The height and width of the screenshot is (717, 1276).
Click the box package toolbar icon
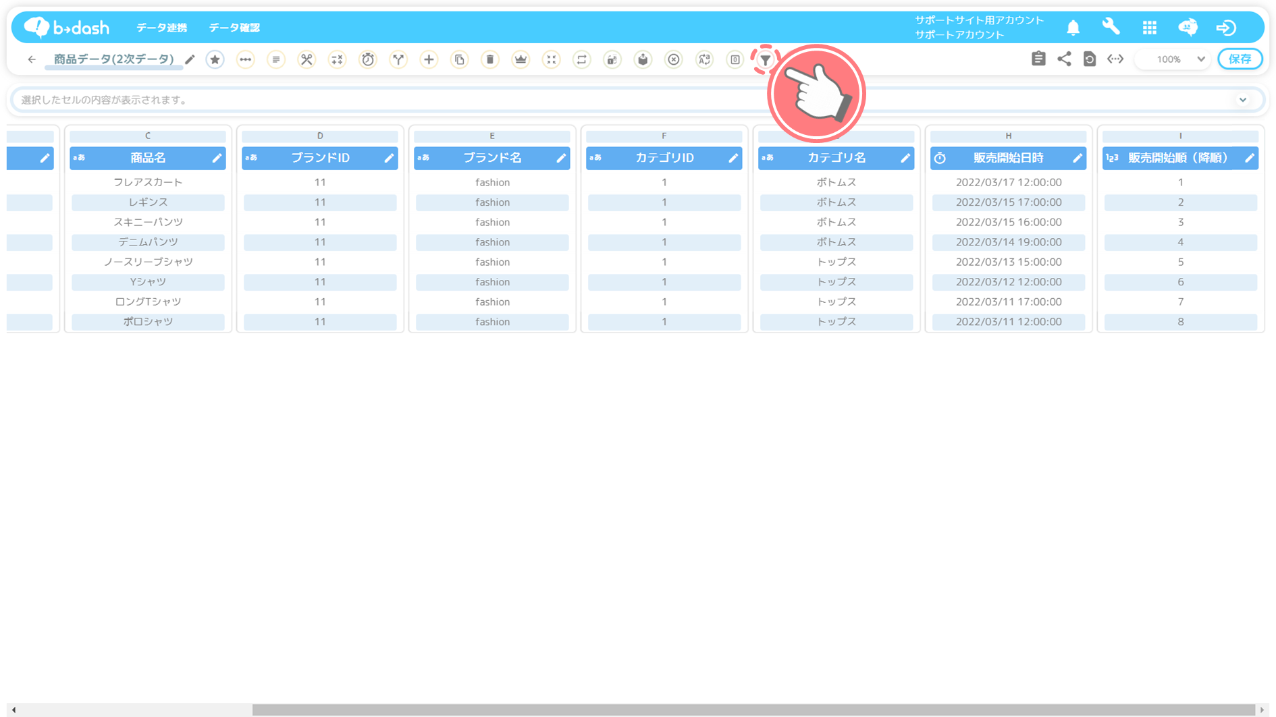click(643, 59)
